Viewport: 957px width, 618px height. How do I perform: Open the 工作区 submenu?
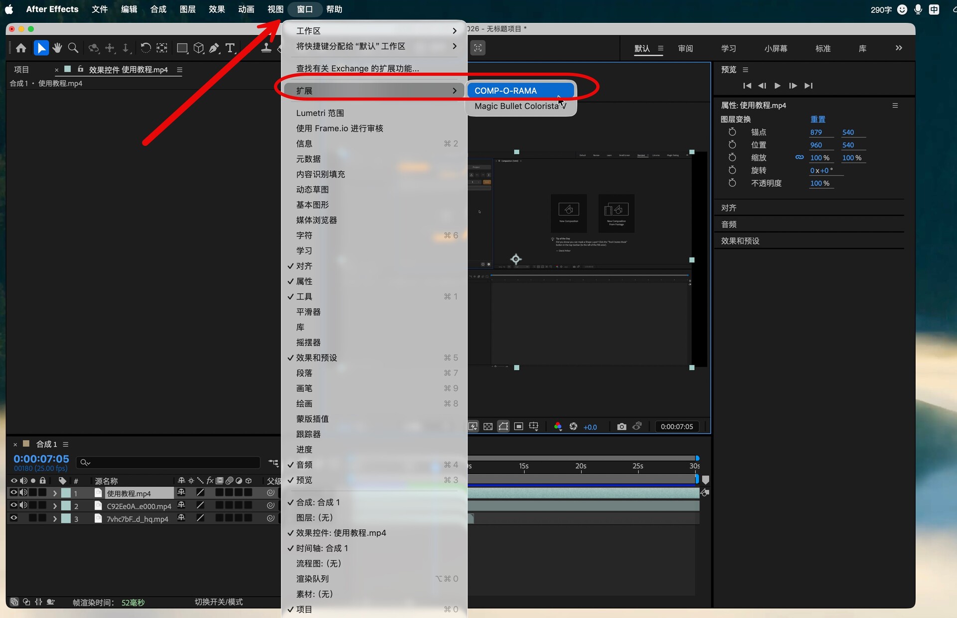[374, 31]
